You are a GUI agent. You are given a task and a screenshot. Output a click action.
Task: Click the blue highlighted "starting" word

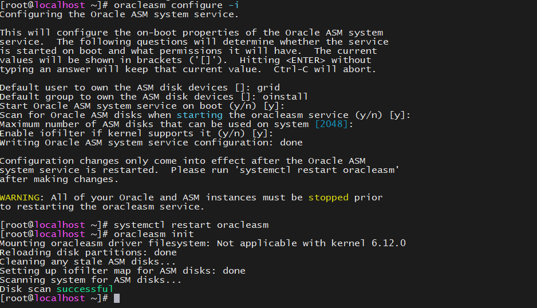200,115
